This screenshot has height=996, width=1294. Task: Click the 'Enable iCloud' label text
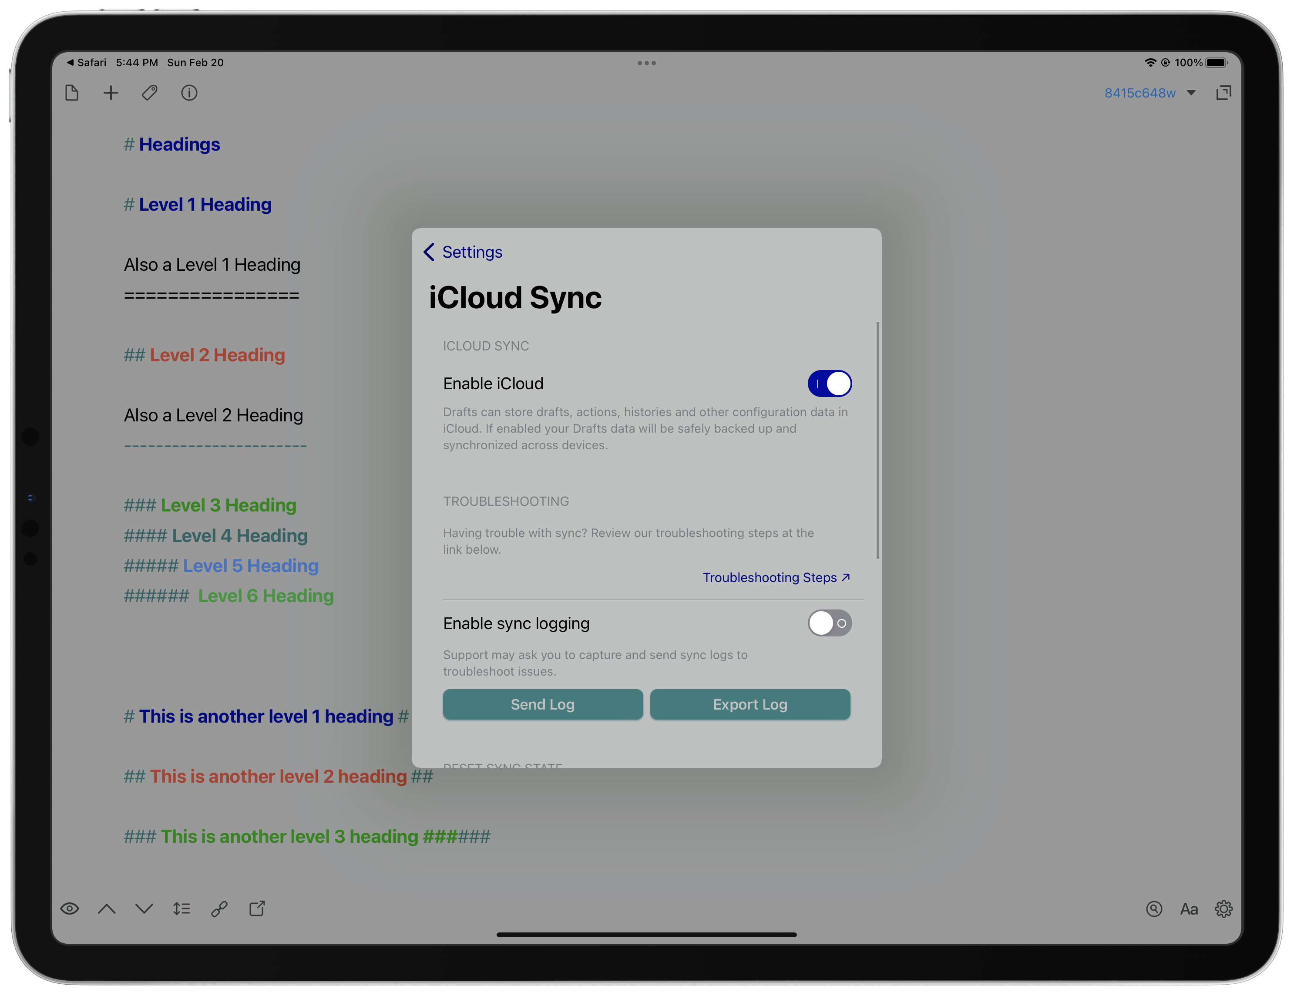[493, 384]
